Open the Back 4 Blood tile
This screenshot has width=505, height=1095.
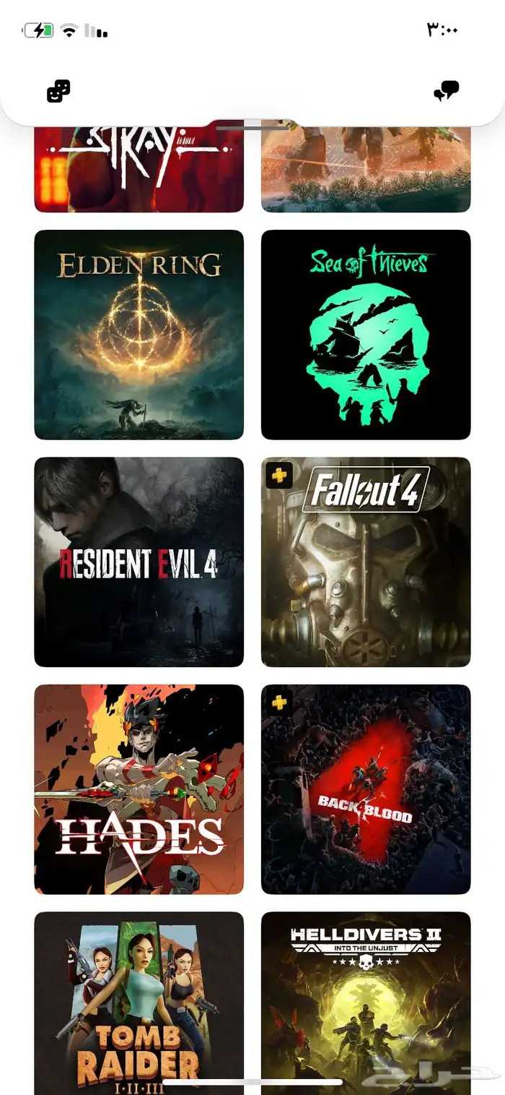(366, 789)
